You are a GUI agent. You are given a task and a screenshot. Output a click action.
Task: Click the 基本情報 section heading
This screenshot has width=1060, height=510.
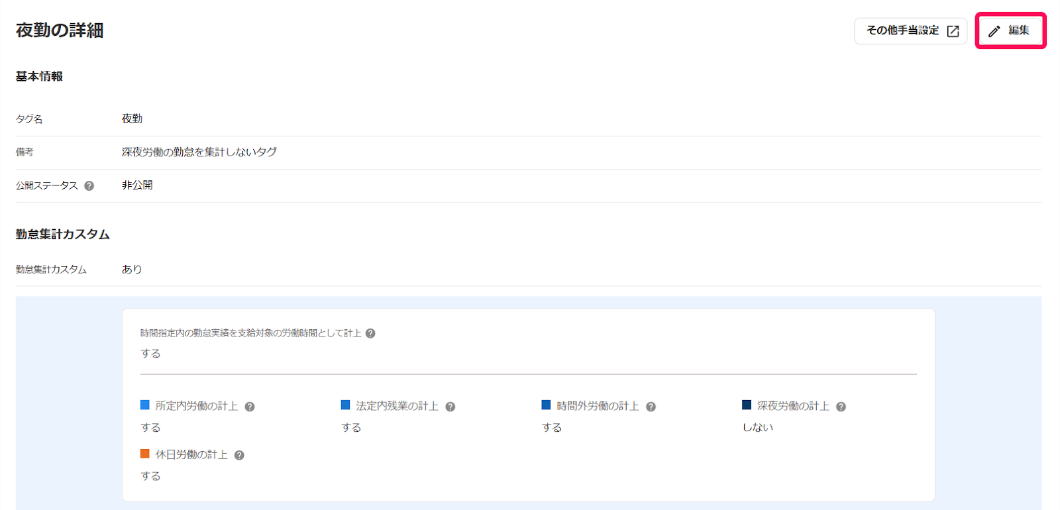39,76
